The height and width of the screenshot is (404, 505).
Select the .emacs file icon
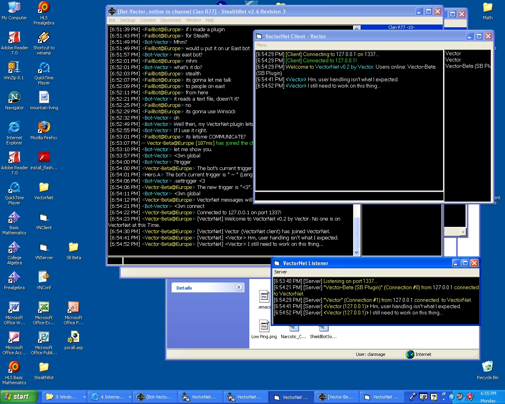[x=264, y=300]
